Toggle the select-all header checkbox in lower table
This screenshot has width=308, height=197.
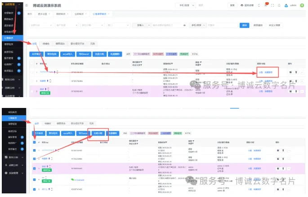coord(34,142)
